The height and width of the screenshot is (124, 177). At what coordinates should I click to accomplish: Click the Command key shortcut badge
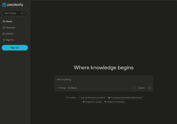point(22,13)
